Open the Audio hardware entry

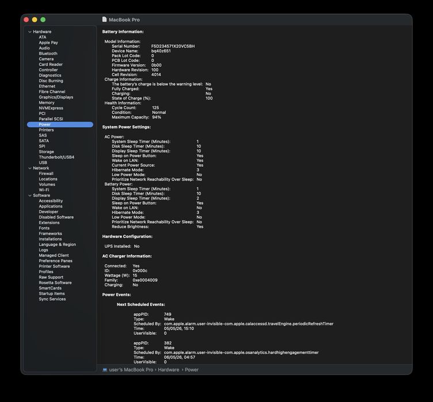tap(44, 48)
